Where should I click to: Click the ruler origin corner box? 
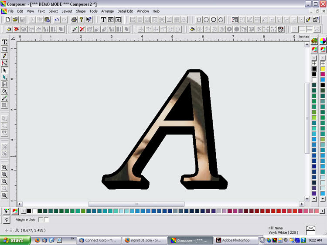click(x=13, y=38)
